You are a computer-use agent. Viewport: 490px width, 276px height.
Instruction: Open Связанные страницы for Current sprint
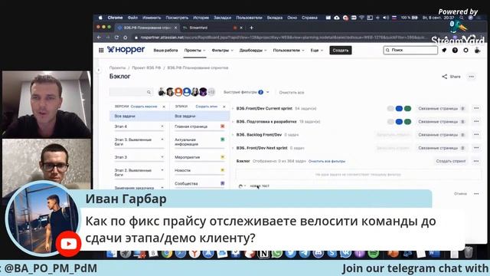point(442,109)
